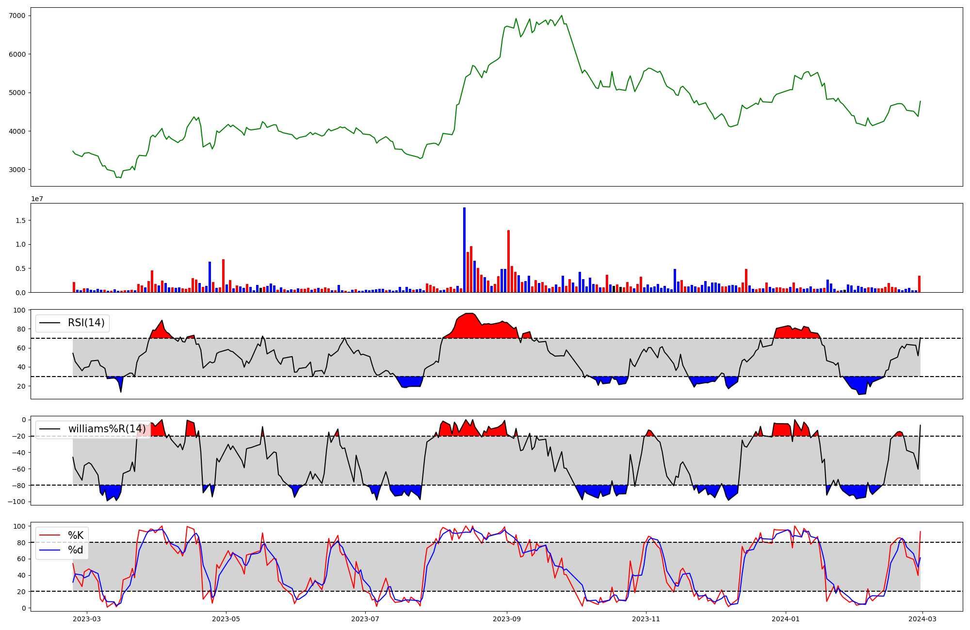Select the %K legend text
Viewport: 970px width, 630px height.
[x=76, y=535]
